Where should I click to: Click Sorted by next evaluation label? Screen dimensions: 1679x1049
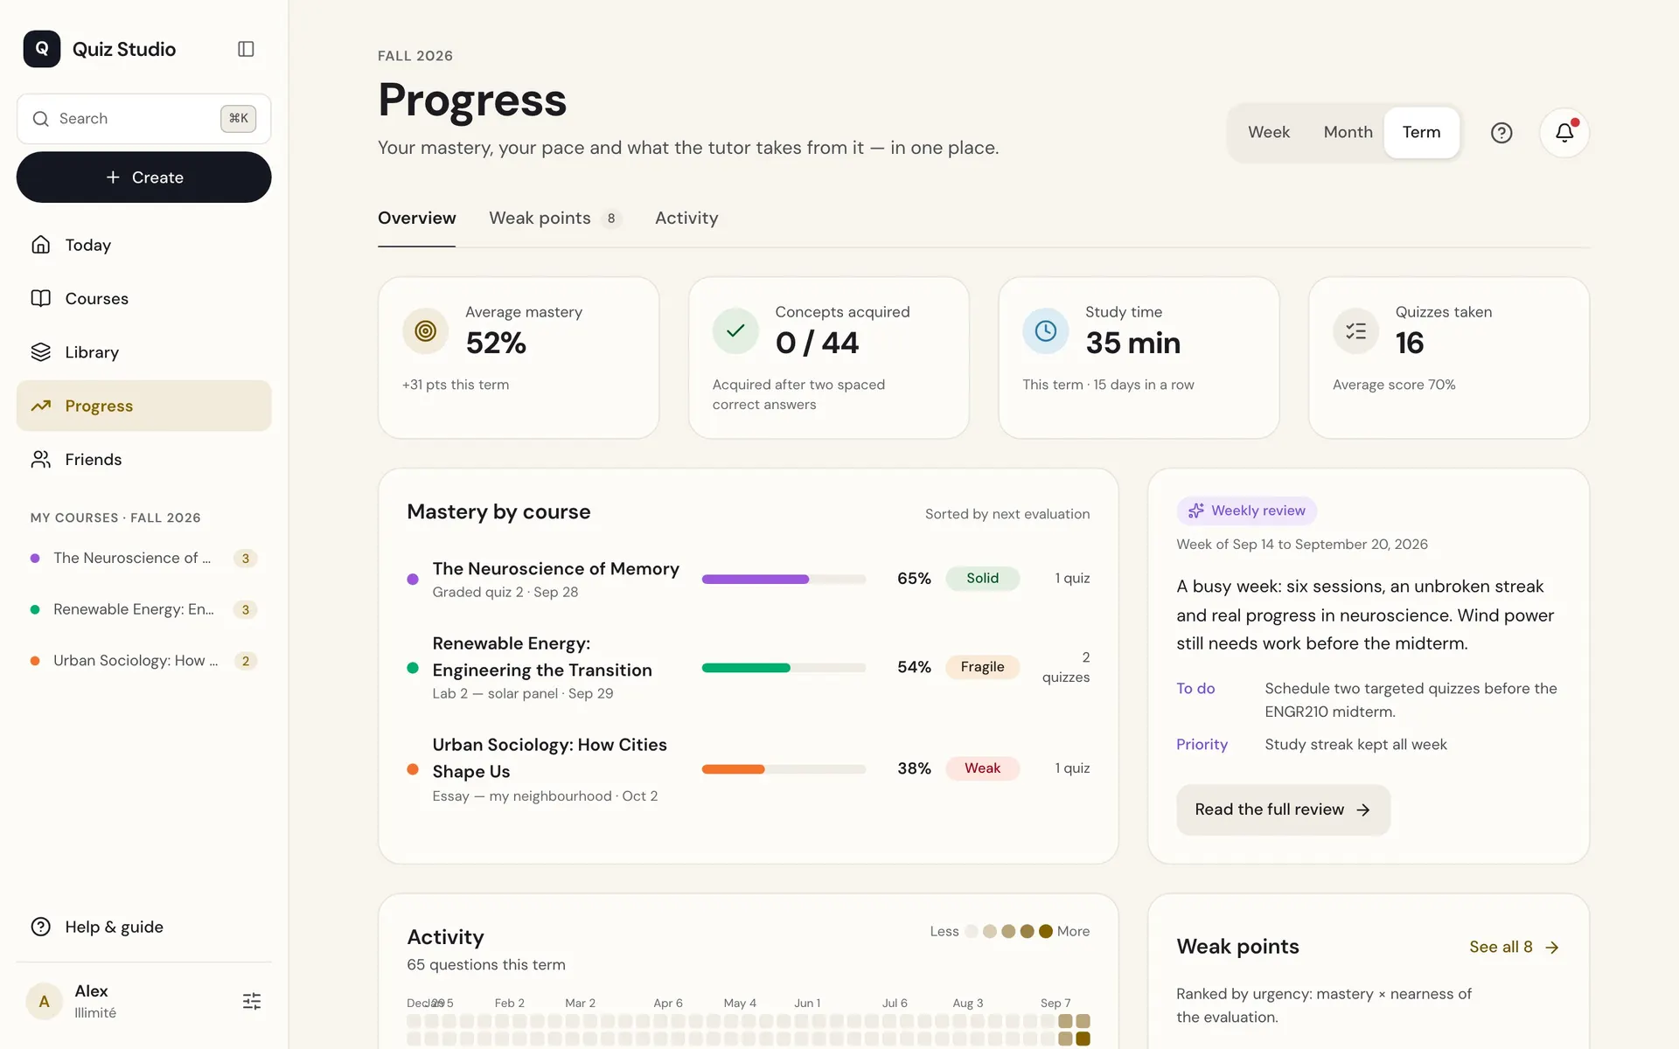1007,514
